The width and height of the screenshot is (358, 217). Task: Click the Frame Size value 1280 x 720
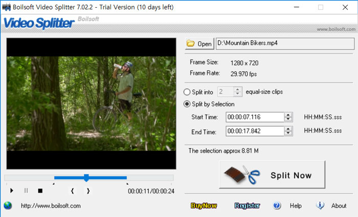244,63
